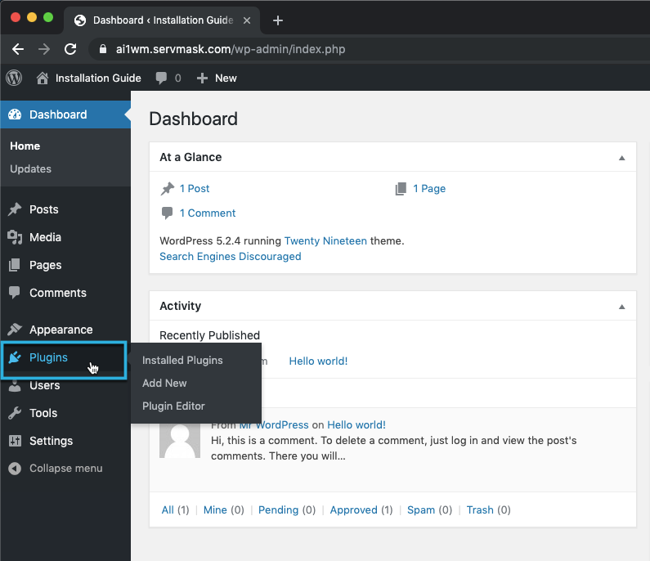This screenshot has width=650, height=561.
Task: Click the home icon beside Installation Guide
Action: tap(43, 78)
